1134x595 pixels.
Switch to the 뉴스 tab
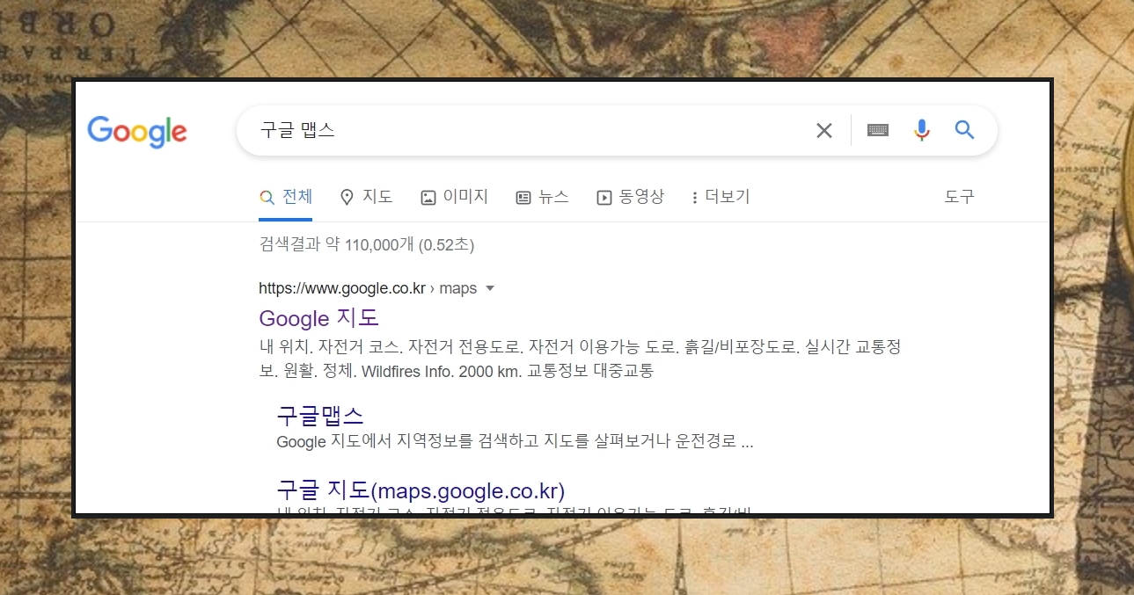click(x=542, y=197)
